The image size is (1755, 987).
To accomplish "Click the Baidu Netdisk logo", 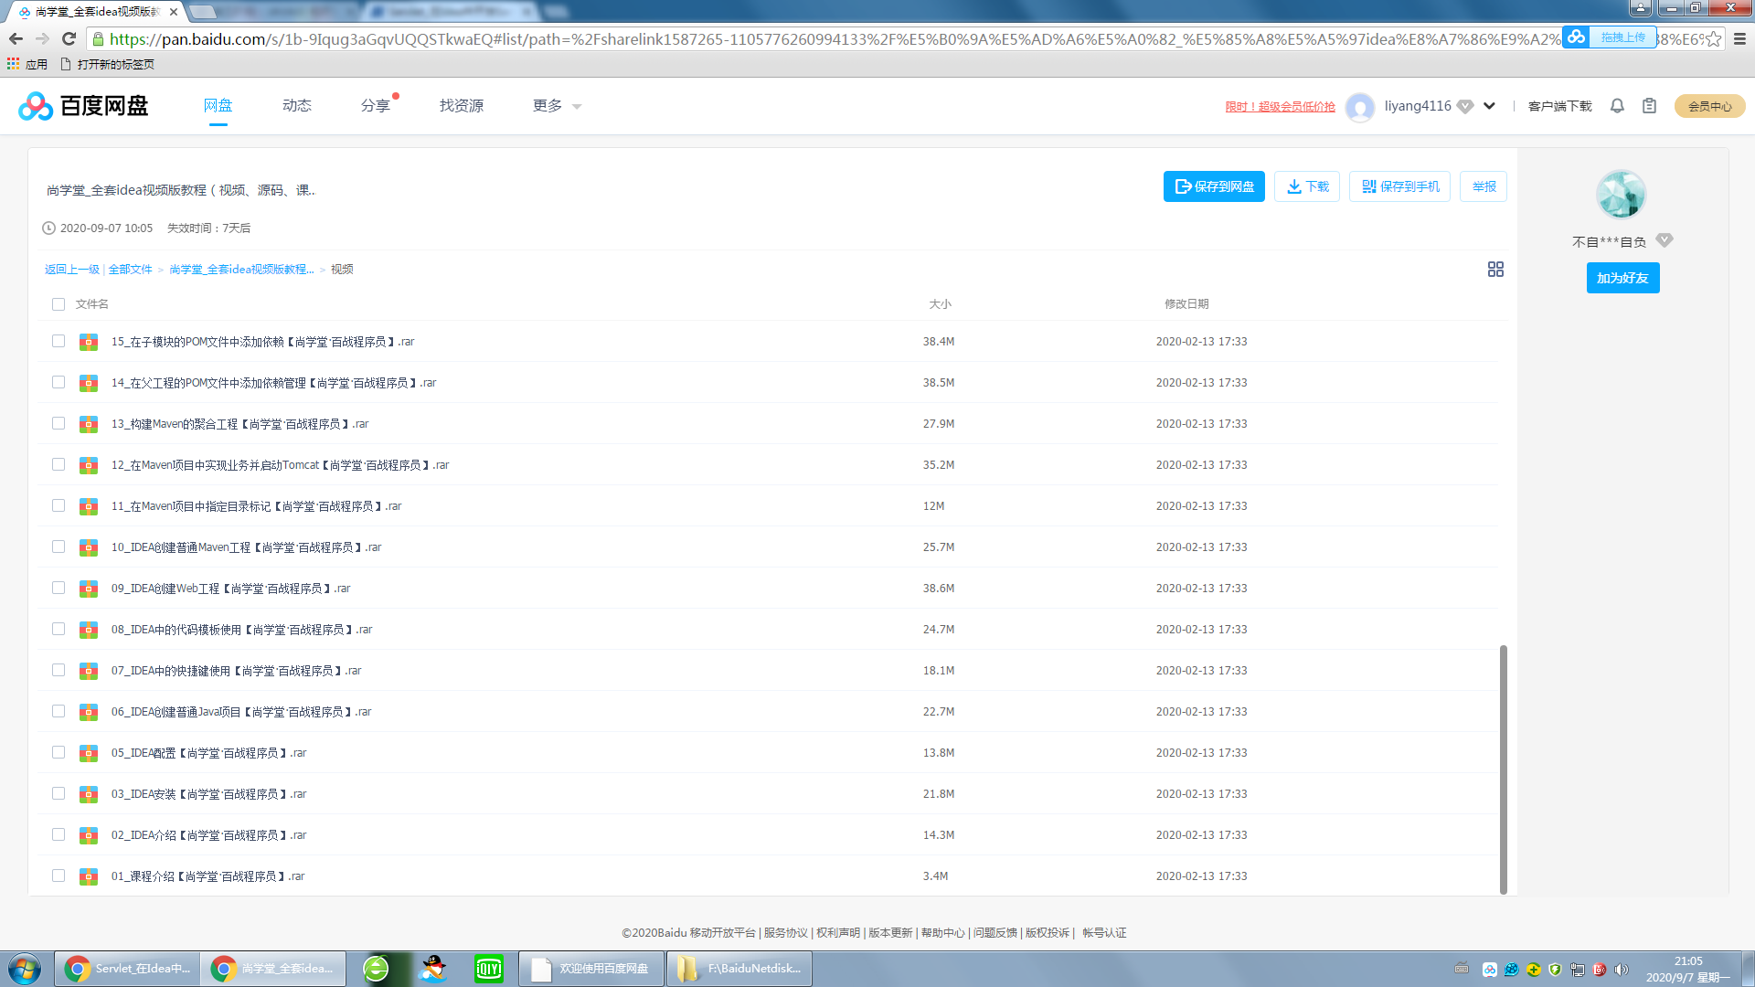I will [x=83, y=106].
